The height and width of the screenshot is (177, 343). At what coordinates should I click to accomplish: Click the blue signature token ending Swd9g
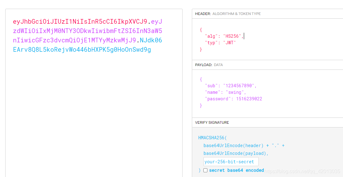tap(82, 50)
